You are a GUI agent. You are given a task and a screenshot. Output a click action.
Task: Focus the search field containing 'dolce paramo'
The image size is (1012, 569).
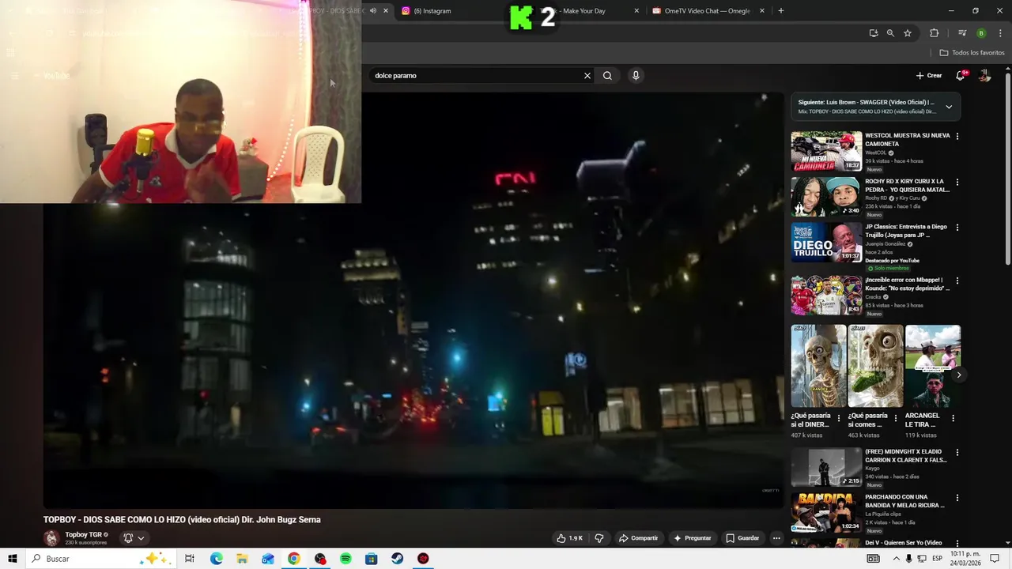coord(477,76)
